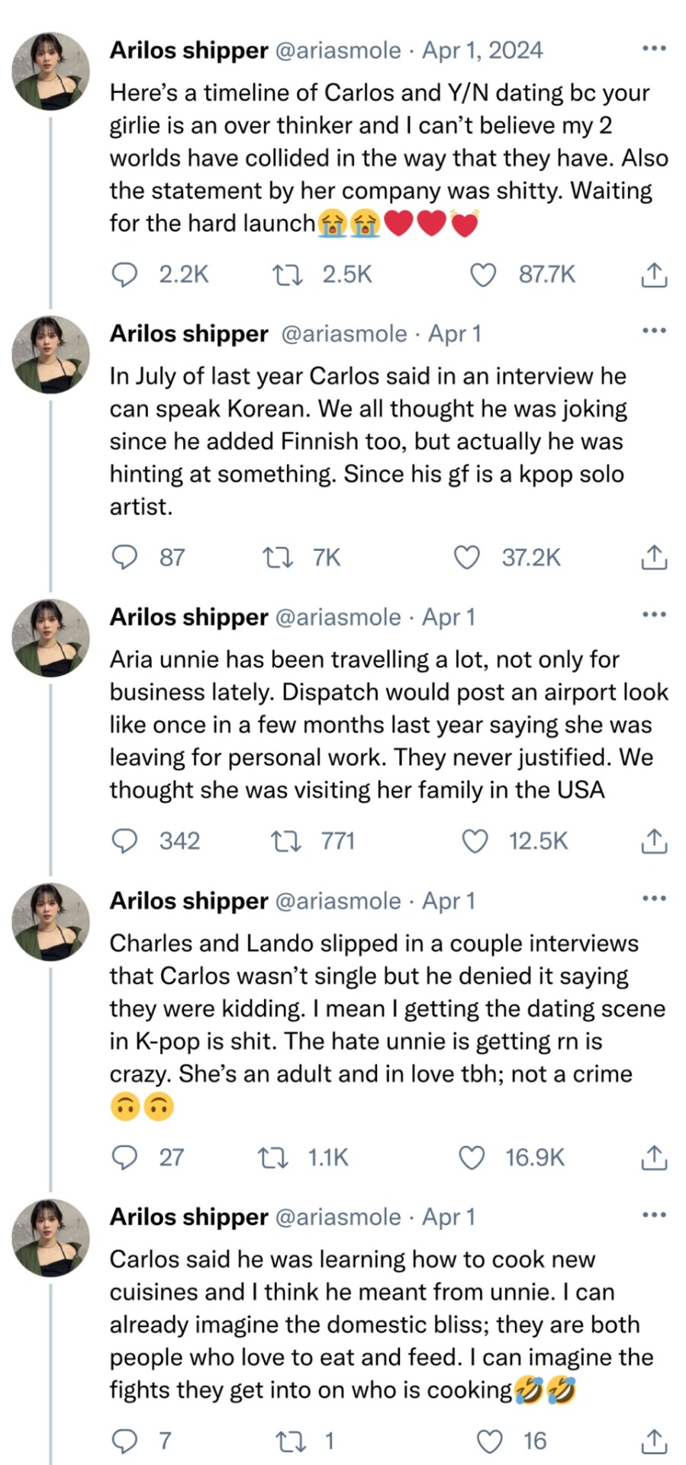Open the @ariasmole handle on the first tweet
The width and height of the screenshot is (686, 1465).
[x=337, y=50]
